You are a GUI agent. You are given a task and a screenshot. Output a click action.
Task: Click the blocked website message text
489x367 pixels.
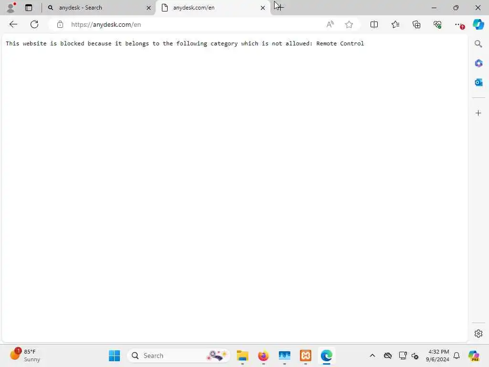coord(185,43)
